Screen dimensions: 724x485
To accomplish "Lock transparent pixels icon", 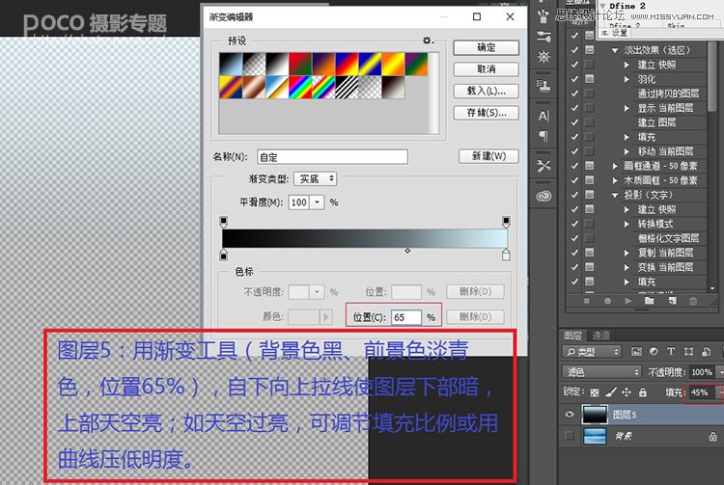I will click(595, 392).
